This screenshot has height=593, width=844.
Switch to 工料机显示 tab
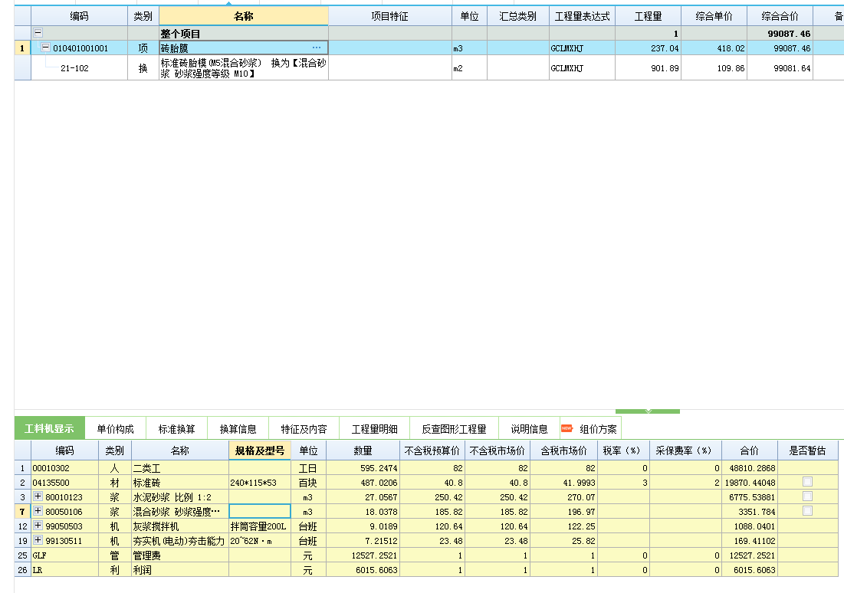(50, 428)
